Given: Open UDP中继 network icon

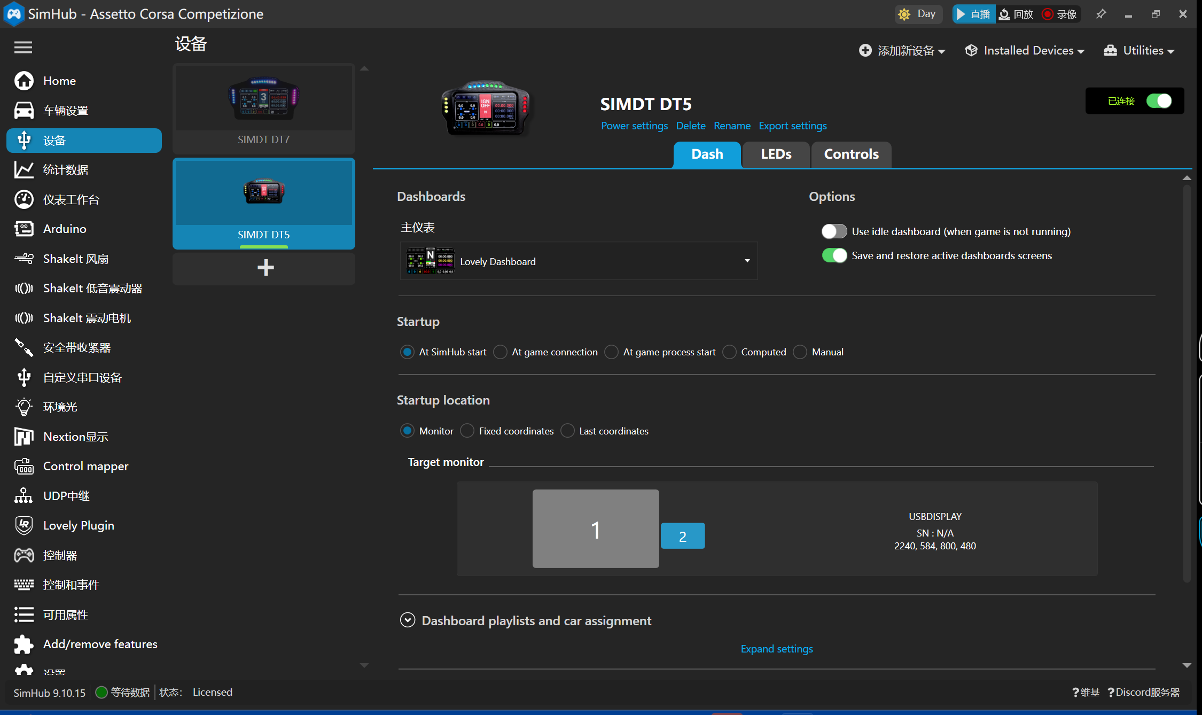Looking at the screenshot, I should coord(24,496).
